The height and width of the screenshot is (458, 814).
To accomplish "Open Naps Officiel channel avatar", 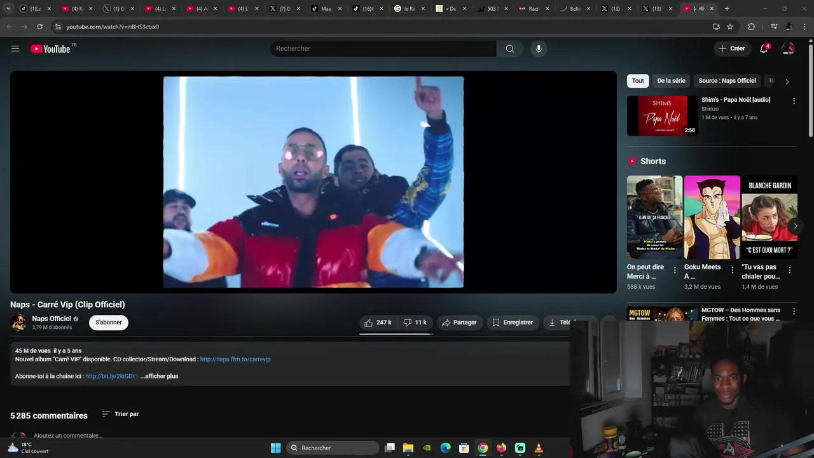I will [x=18, y=323].
